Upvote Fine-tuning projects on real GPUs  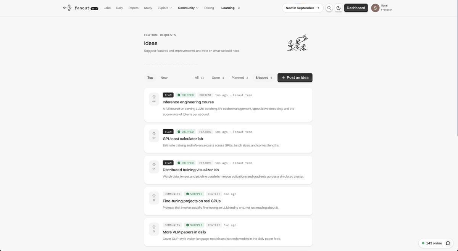154,198
